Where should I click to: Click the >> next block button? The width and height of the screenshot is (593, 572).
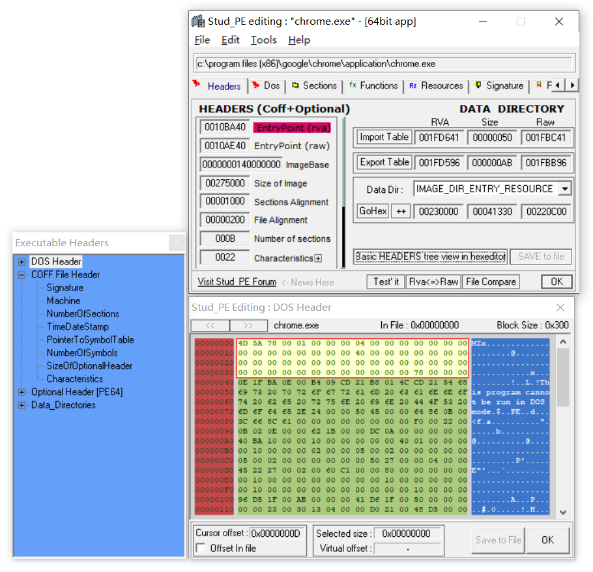[x=248, y=326]
